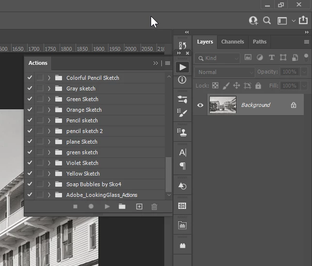Filter layers by shape icon
The height and width of the screenshot is (266, 312).
pyautogui.click(x=283, y=58)
